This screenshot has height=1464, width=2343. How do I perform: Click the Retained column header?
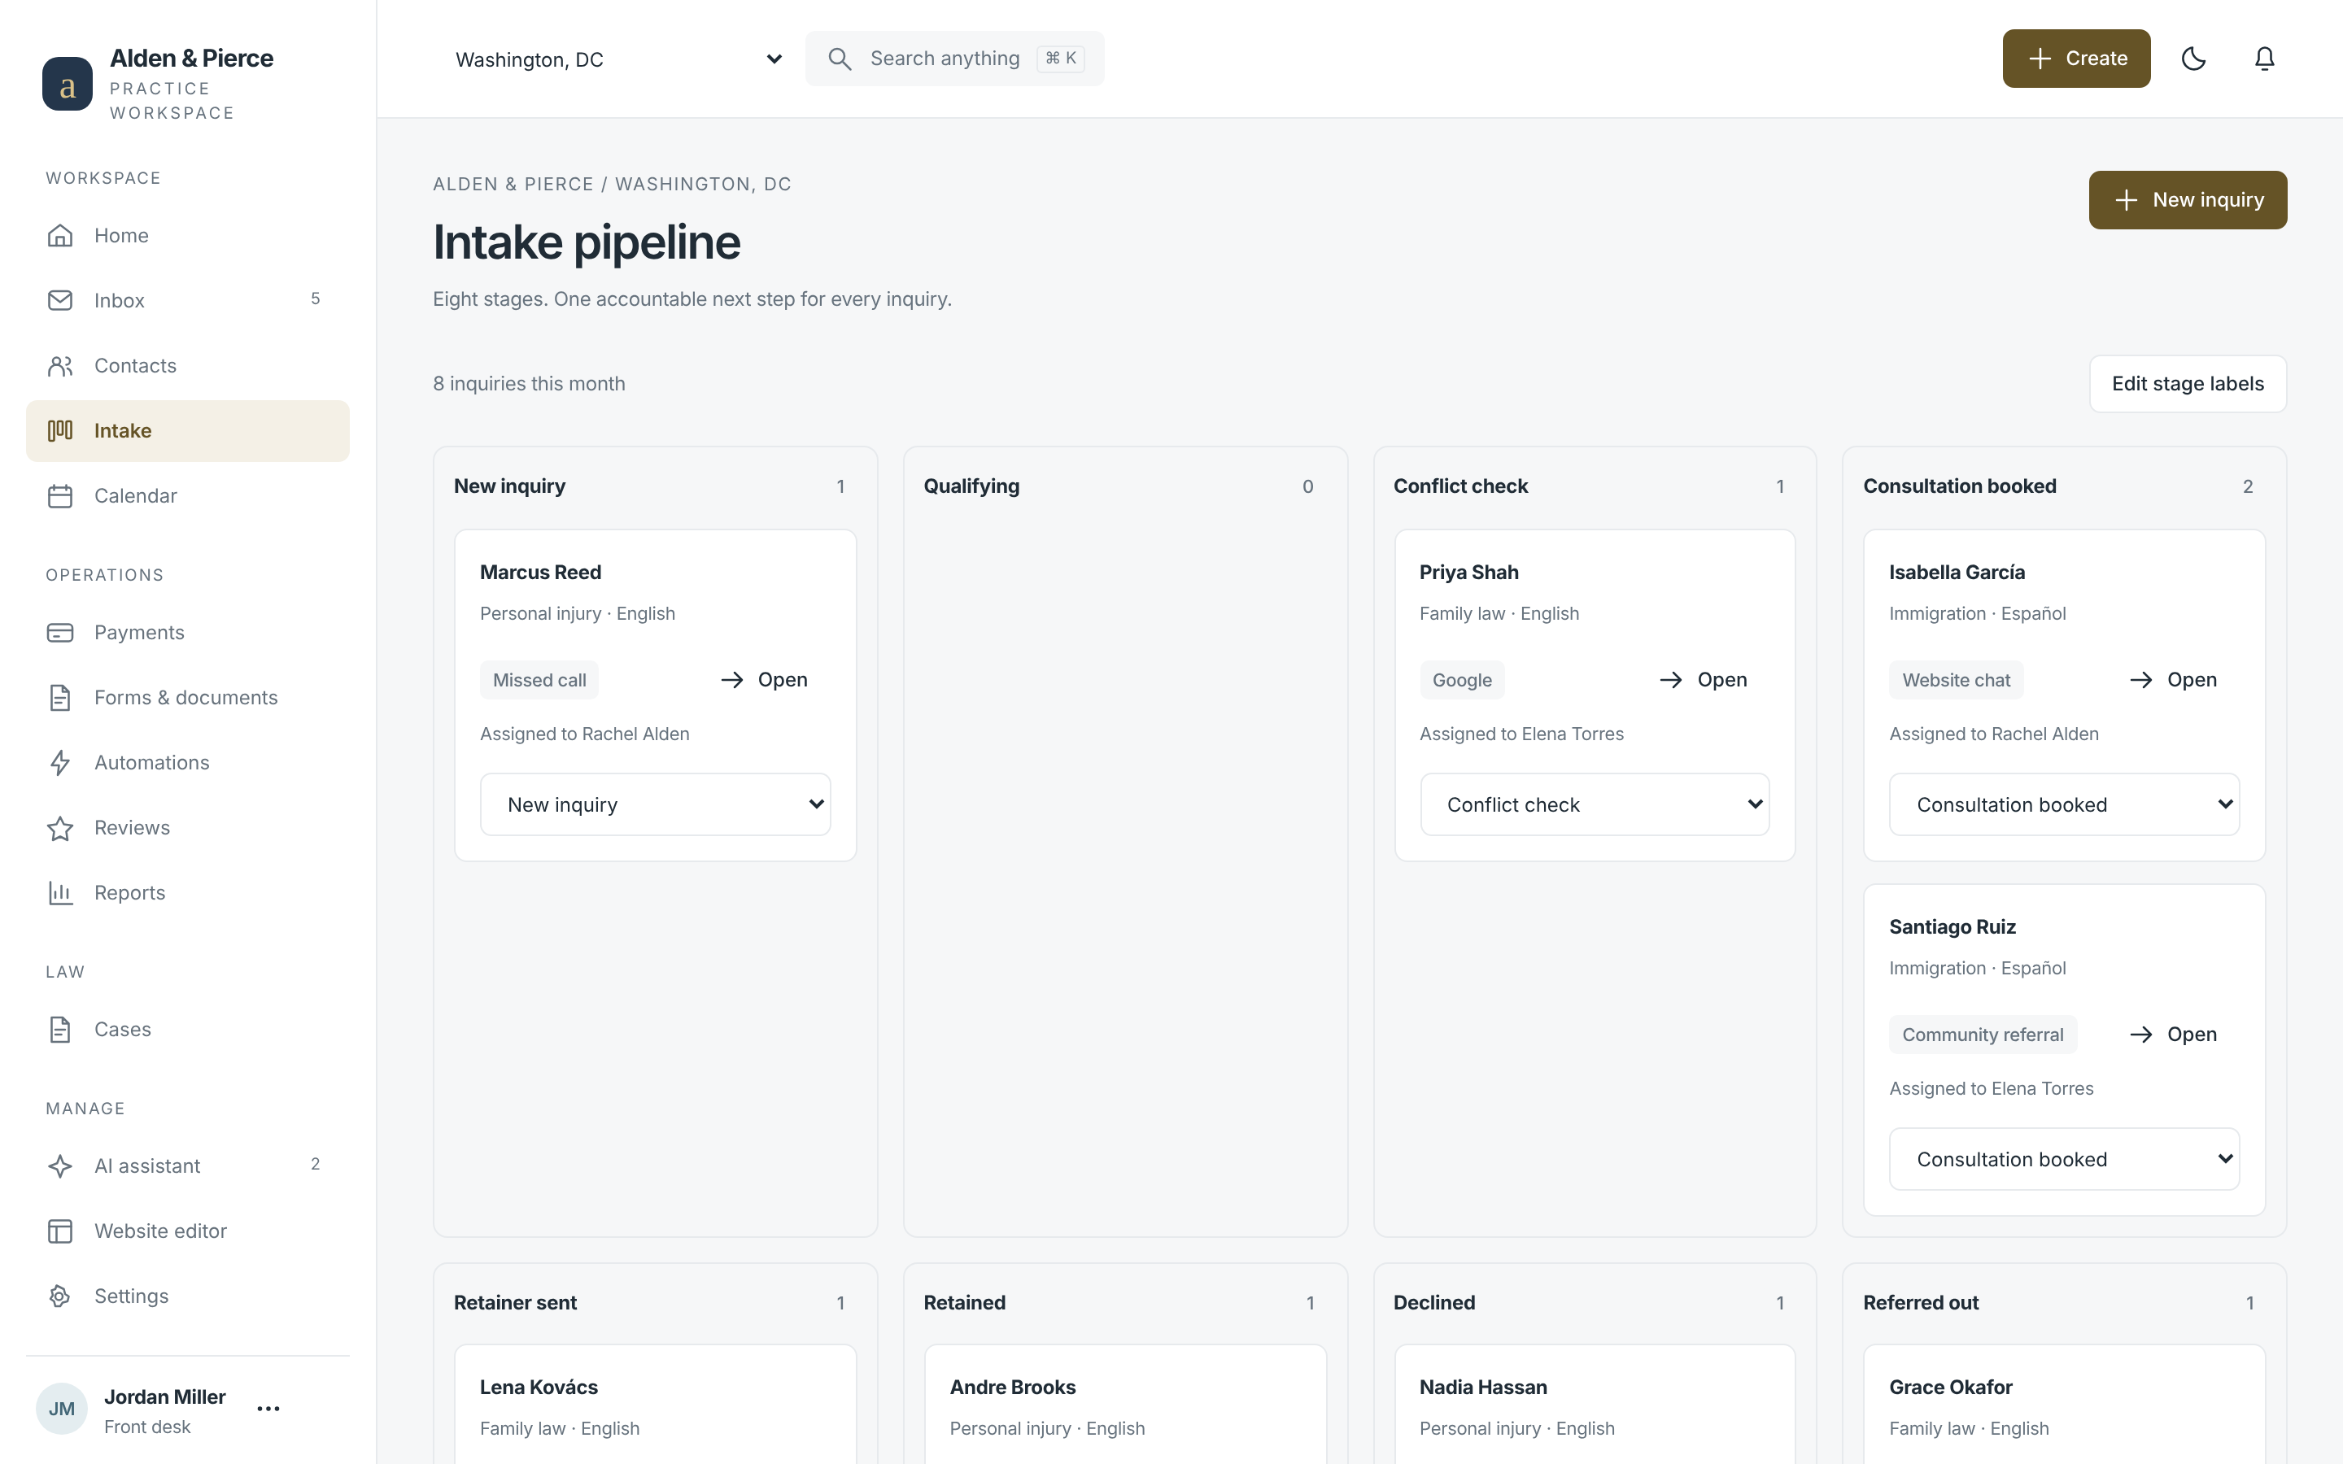[964, 1302]
